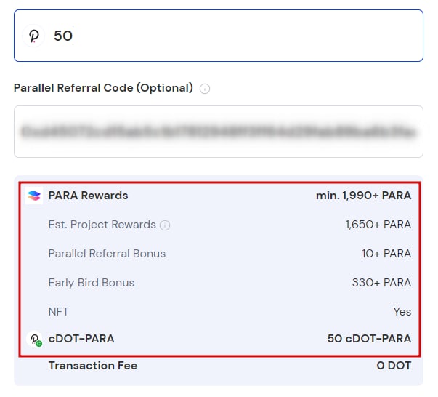Select the 'NFT' row label
438x397 pixels.
point(58,312)
